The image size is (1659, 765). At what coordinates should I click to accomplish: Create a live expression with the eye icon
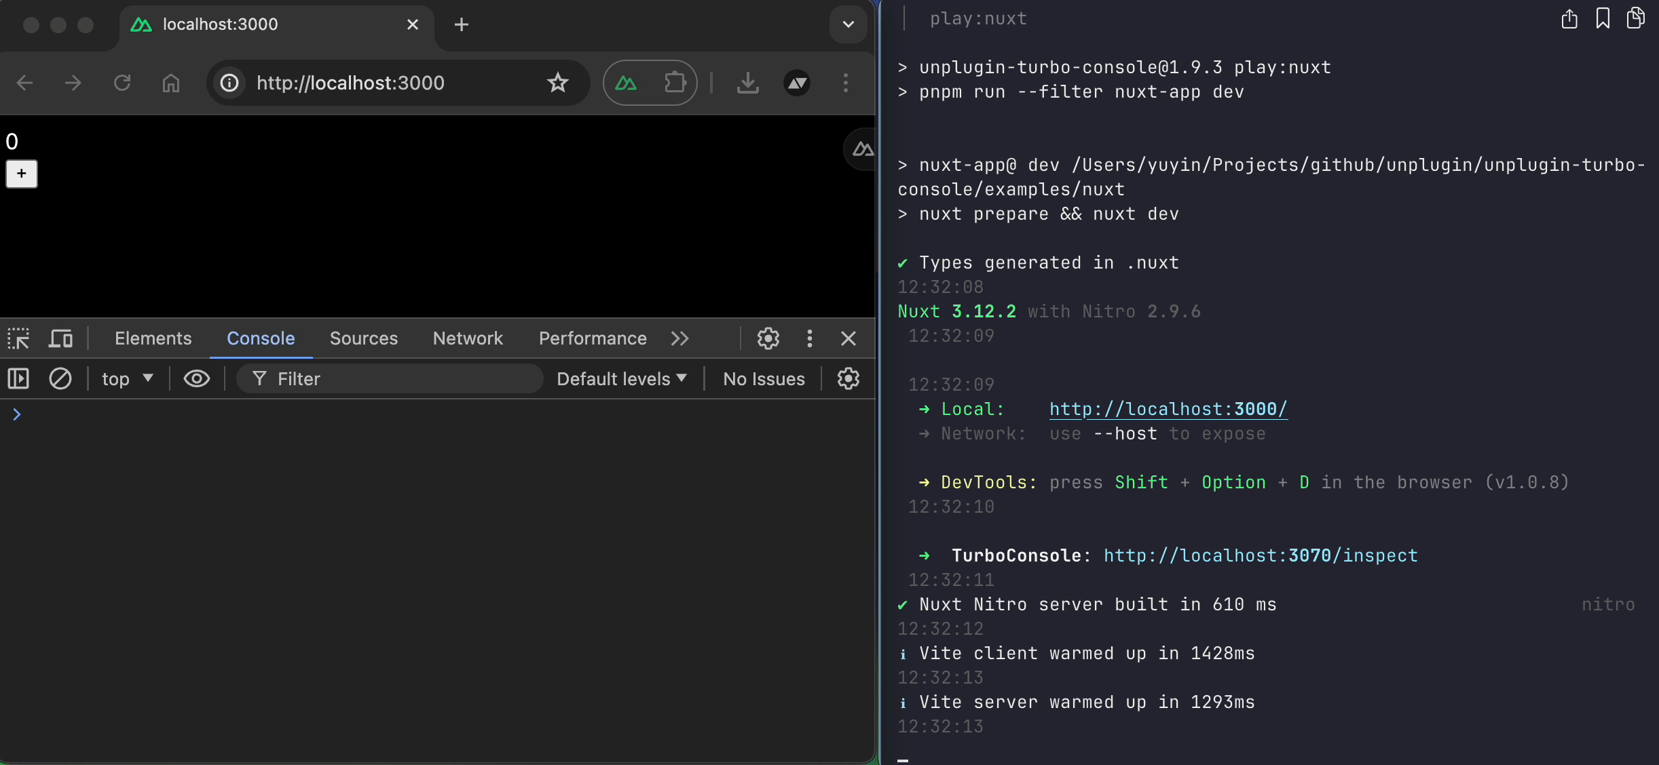[196, 378]
